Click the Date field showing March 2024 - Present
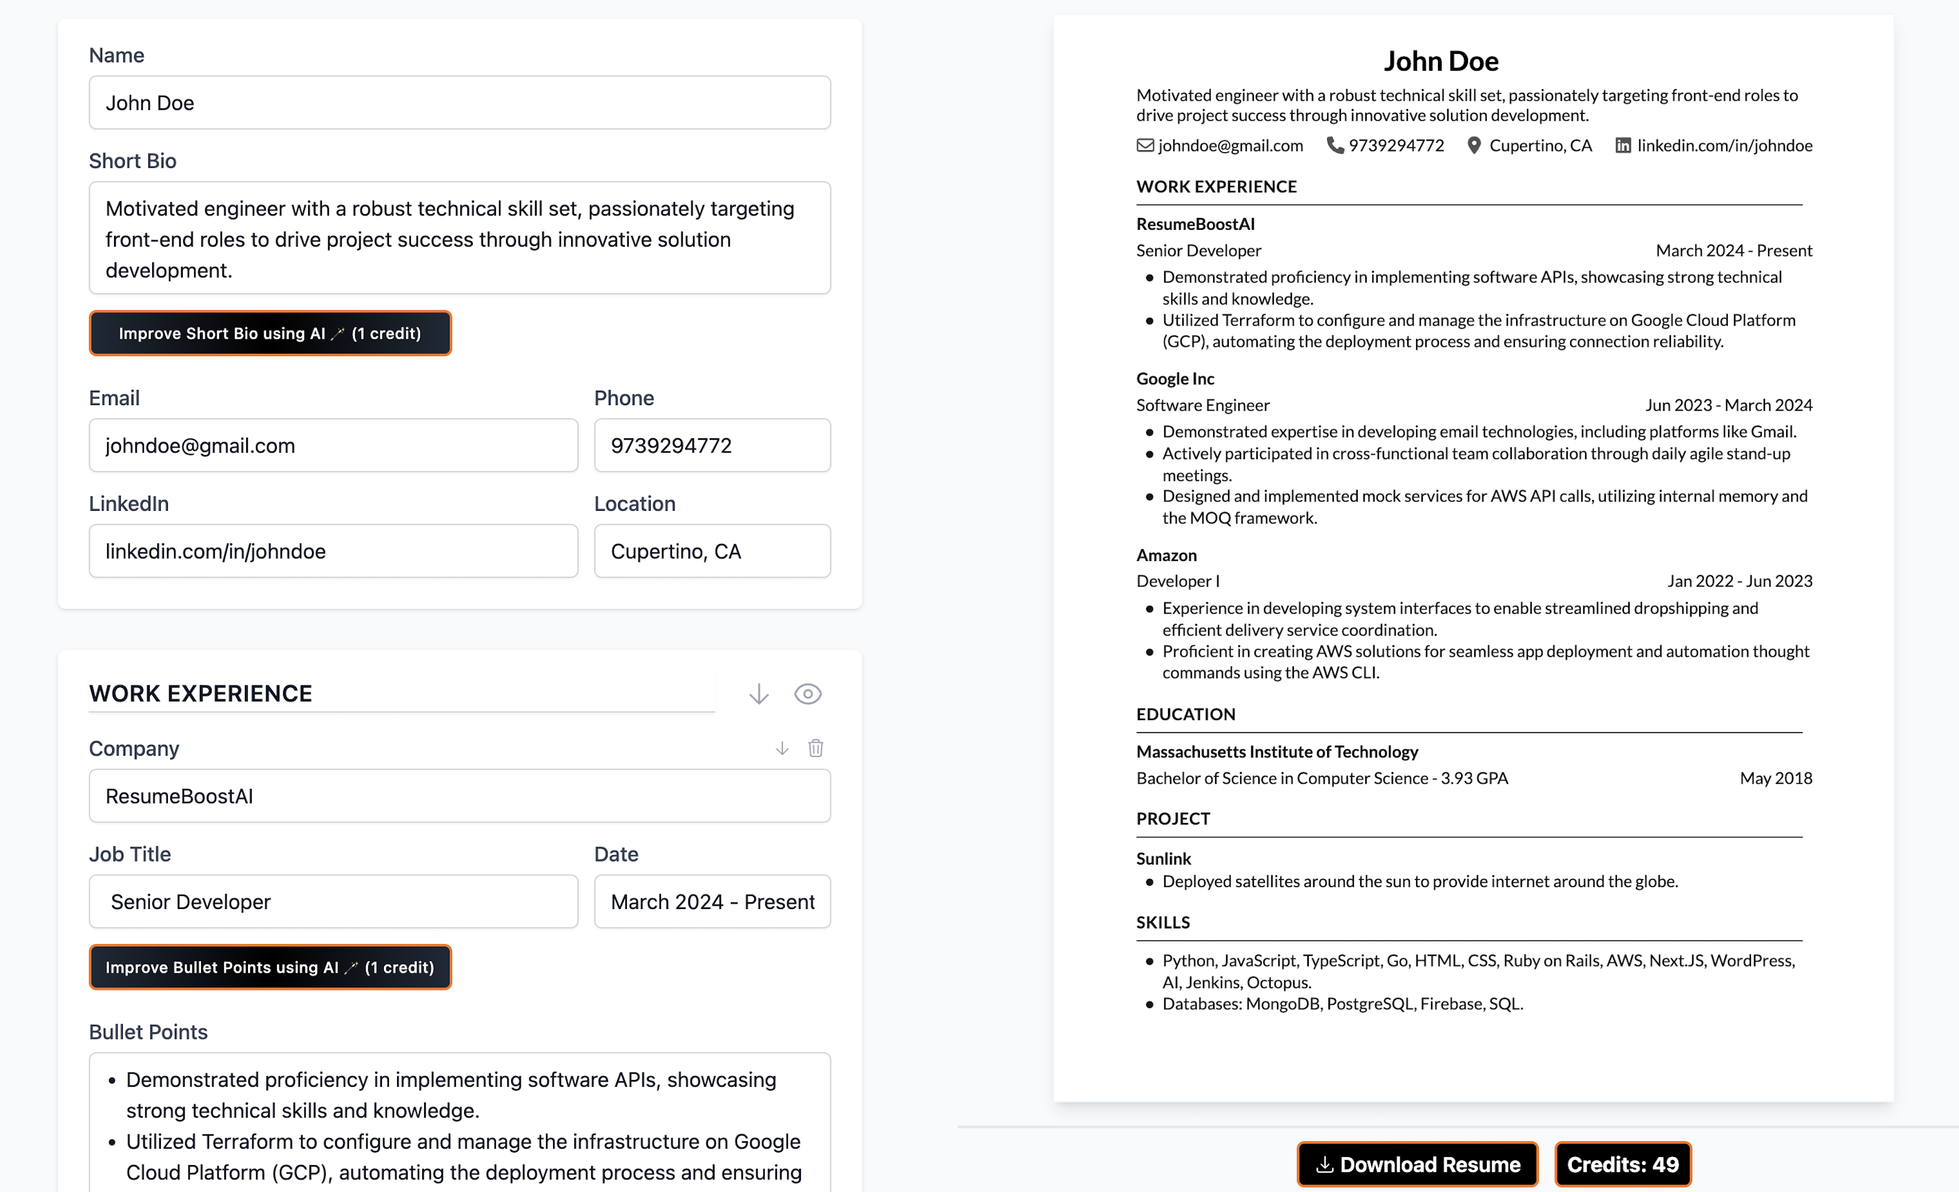The image size is (1959, 1192). coord(711,901)
